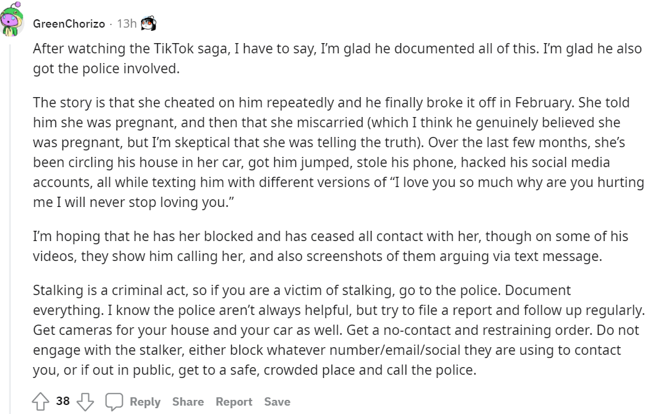Viewport: 654px width, 414px height.
Task: Click the paragraph starting 'I'm hoping that he'
Action: (x=330, y=246)
